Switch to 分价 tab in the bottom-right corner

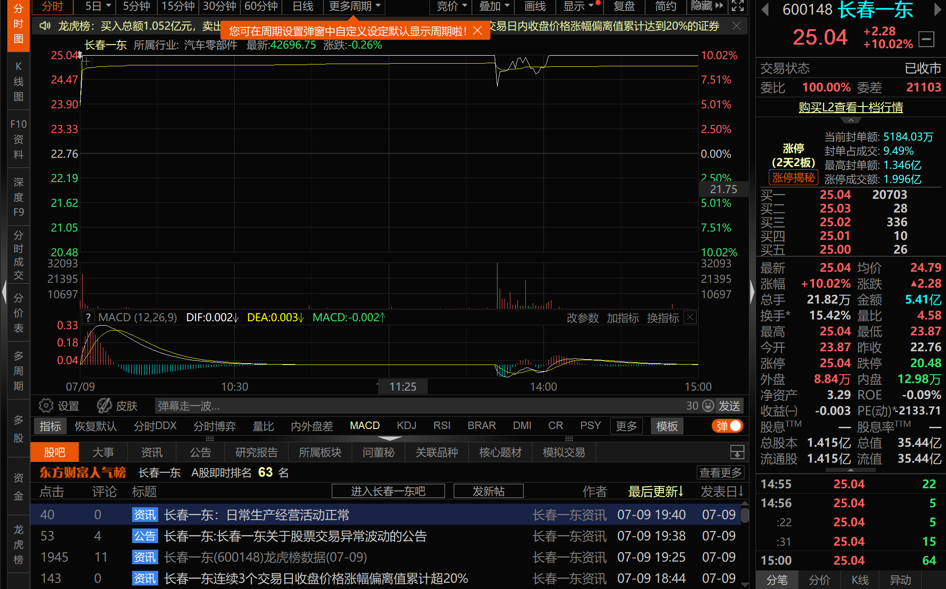point(819,580)
